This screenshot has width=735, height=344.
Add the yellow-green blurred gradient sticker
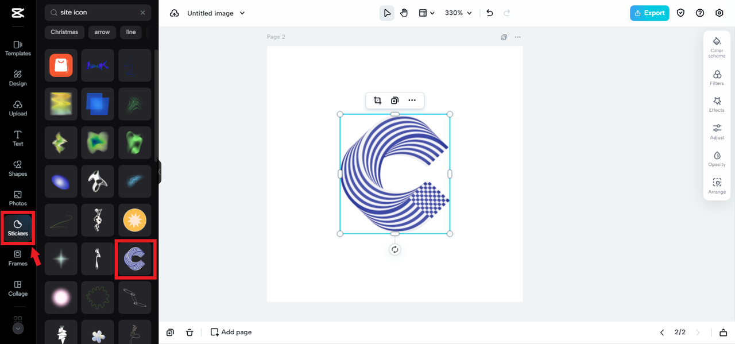tap(61, 104)
